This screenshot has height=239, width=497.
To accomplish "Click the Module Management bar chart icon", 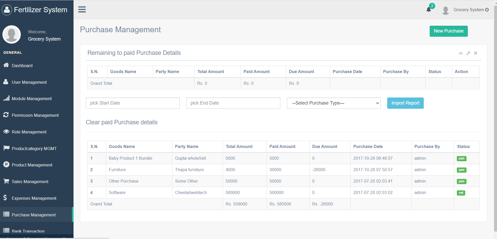I will 6,98.
